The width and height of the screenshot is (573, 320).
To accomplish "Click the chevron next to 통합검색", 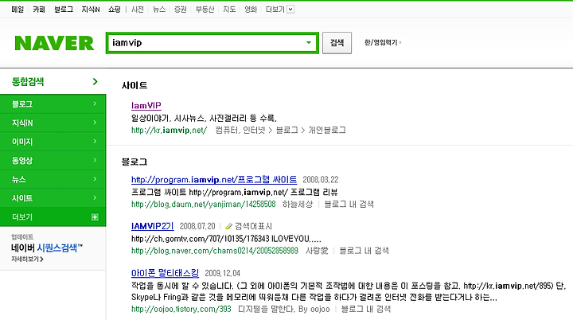I will (95, 81).
